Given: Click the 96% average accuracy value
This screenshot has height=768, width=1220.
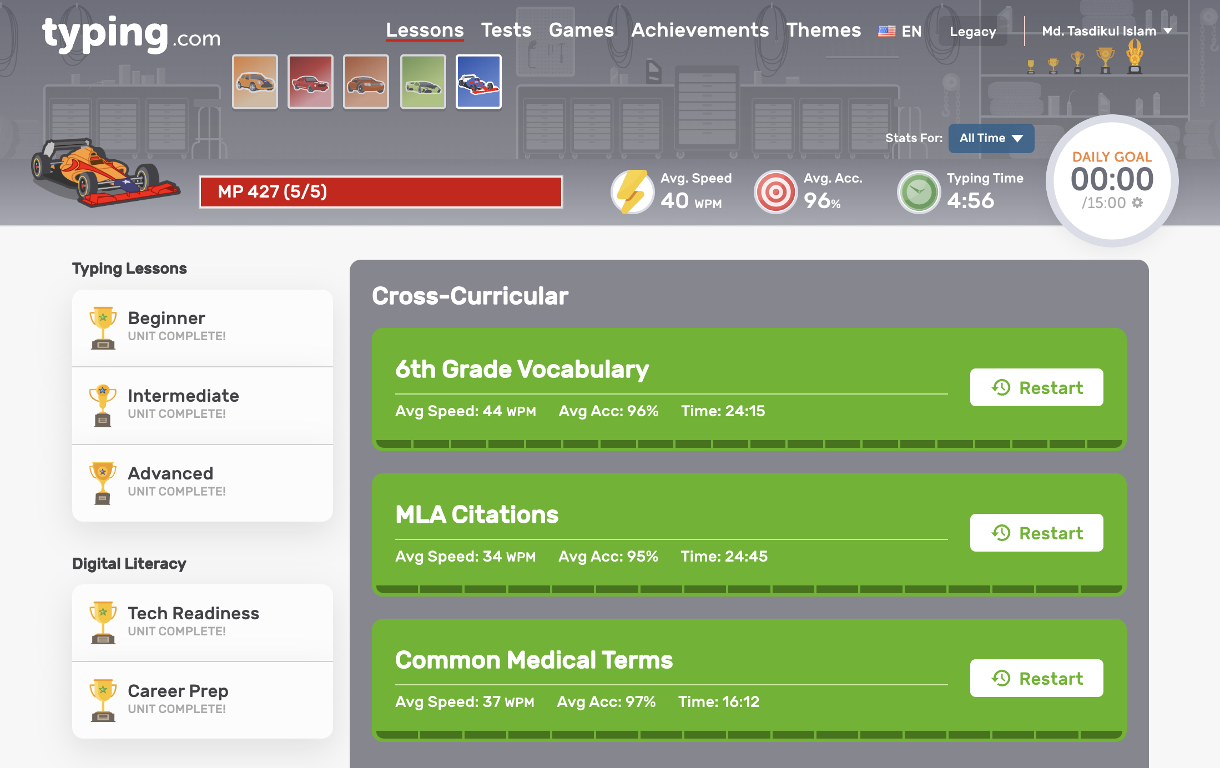Looking at the screenshot, I should point(822,201).
